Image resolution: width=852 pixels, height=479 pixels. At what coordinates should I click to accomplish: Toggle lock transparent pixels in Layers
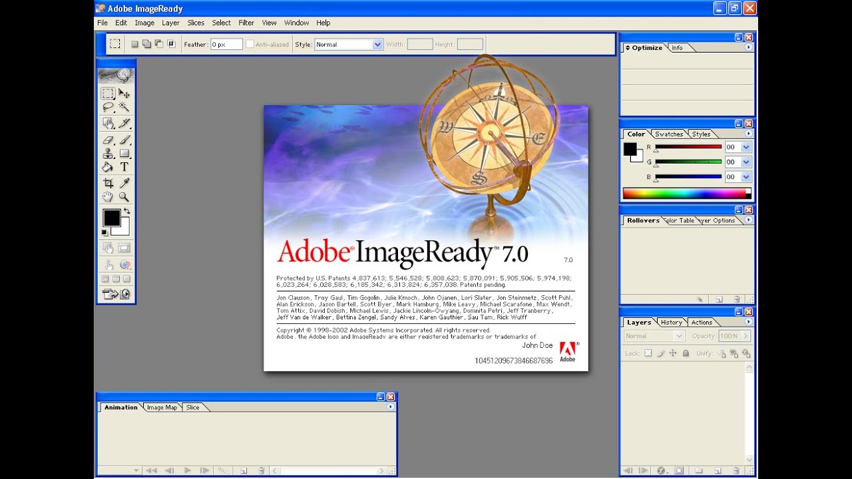[648, 353]
